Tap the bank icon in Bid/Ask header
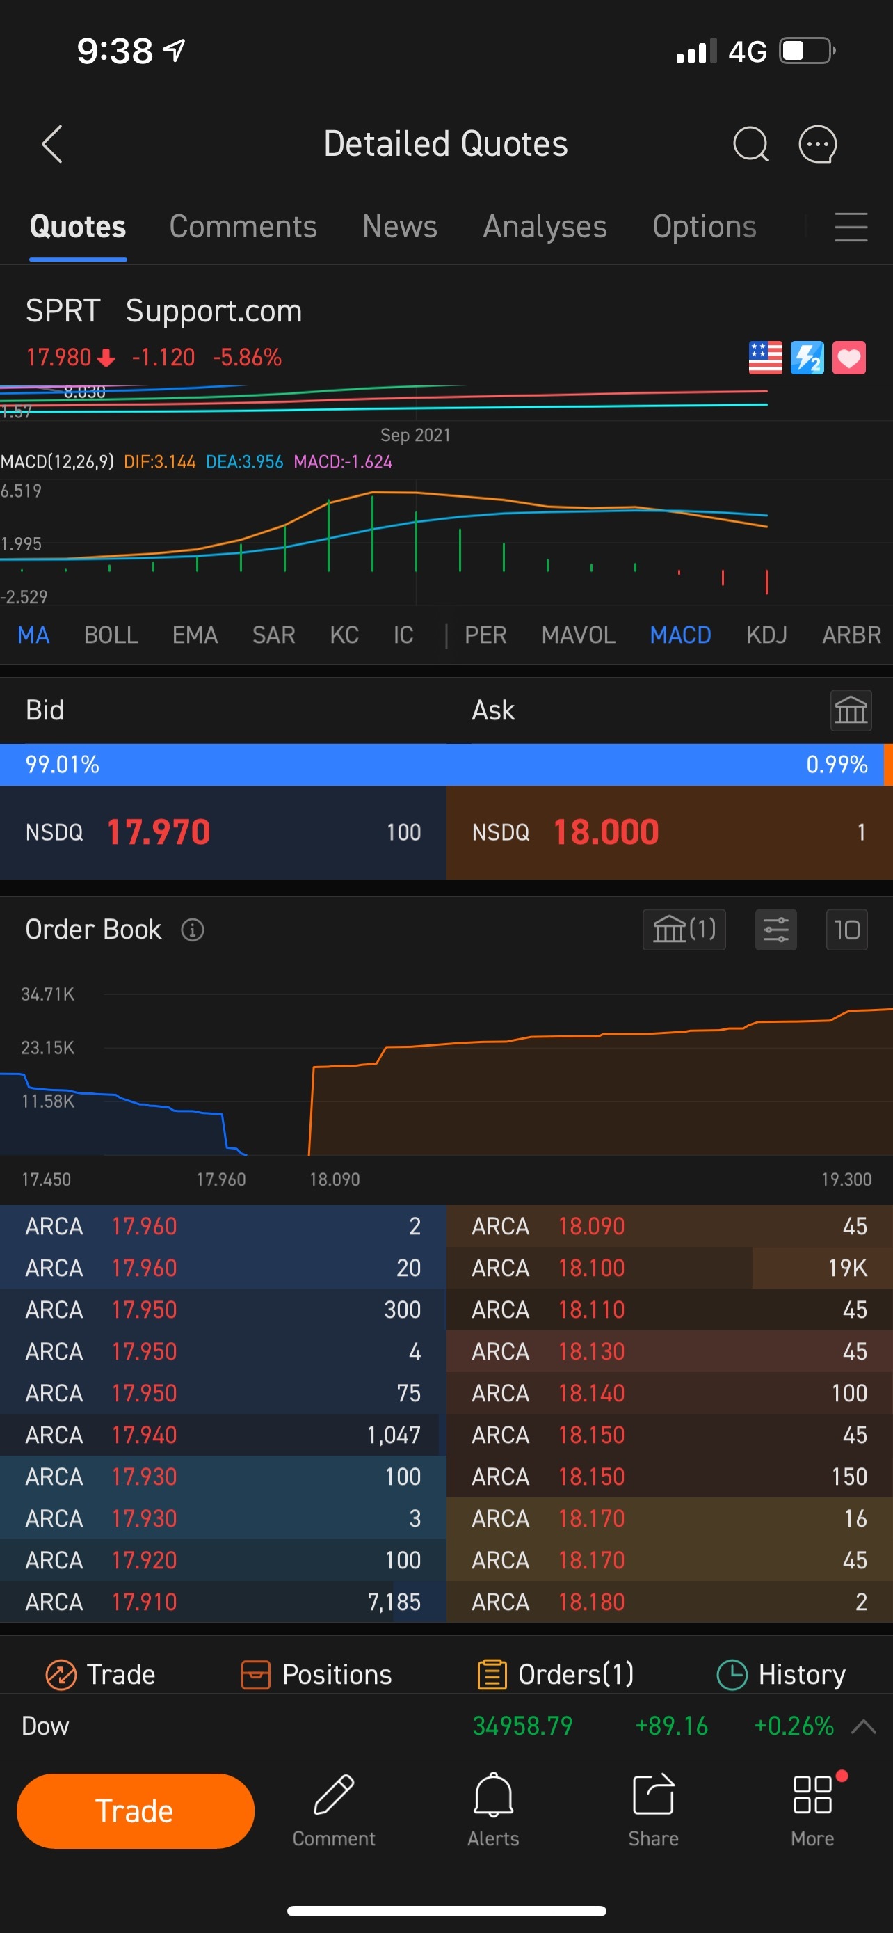This screenshot has height=1933, width=893. tap(851, 710)
